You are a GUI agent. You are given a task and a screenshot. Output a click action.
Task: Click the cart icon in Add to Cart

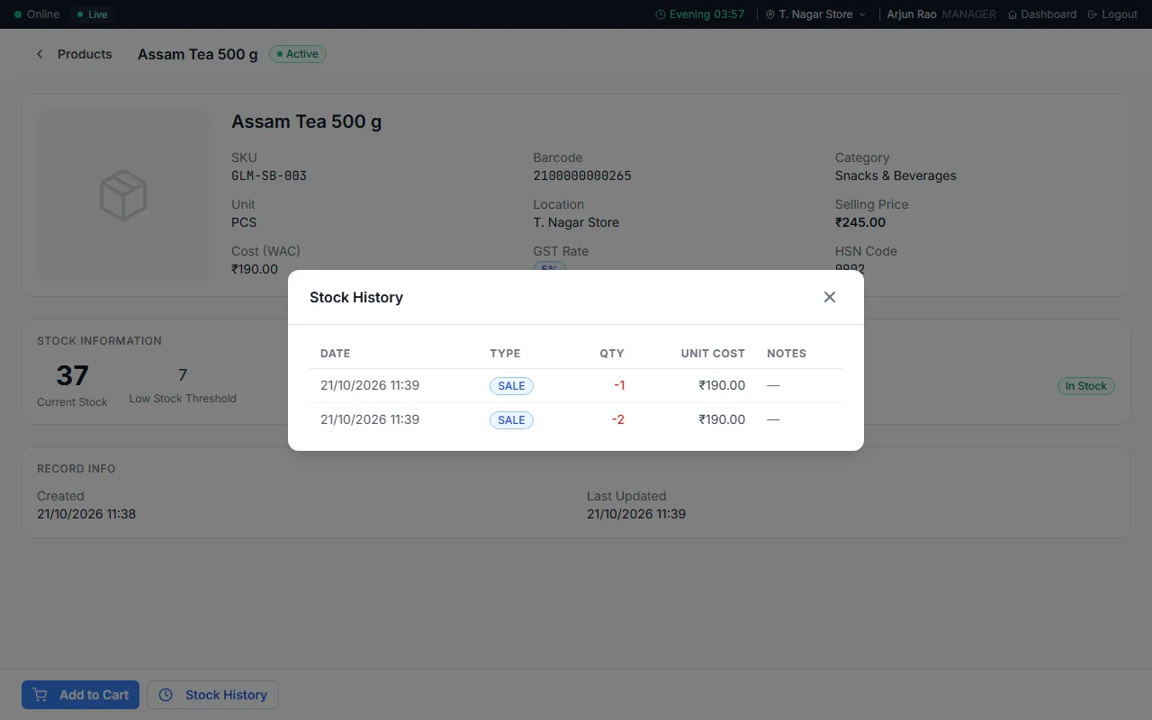[40, 695]
